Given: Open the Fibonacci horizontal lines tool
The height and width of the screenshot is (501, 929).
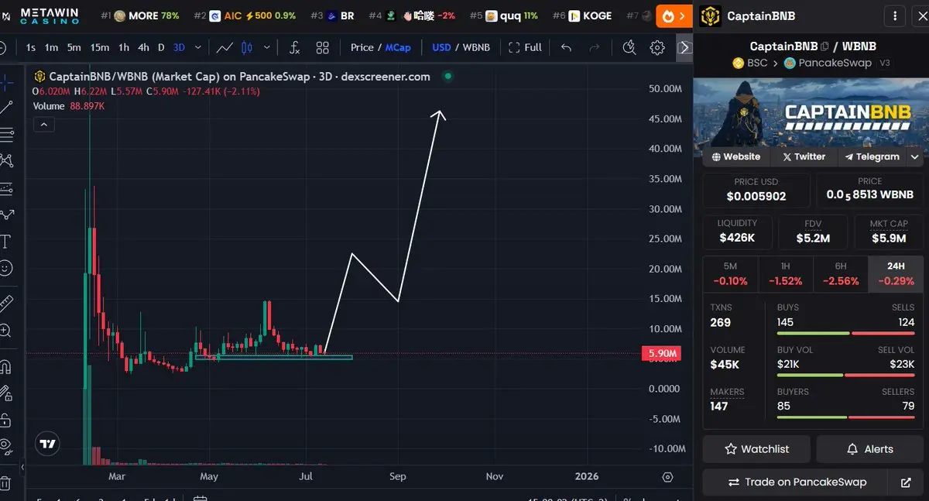Looking at the screenshot, I should pos(5,135).
